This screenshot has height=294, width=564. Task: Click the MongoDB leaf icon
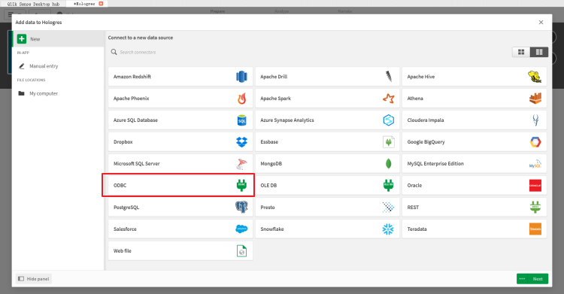pos(389,164)
